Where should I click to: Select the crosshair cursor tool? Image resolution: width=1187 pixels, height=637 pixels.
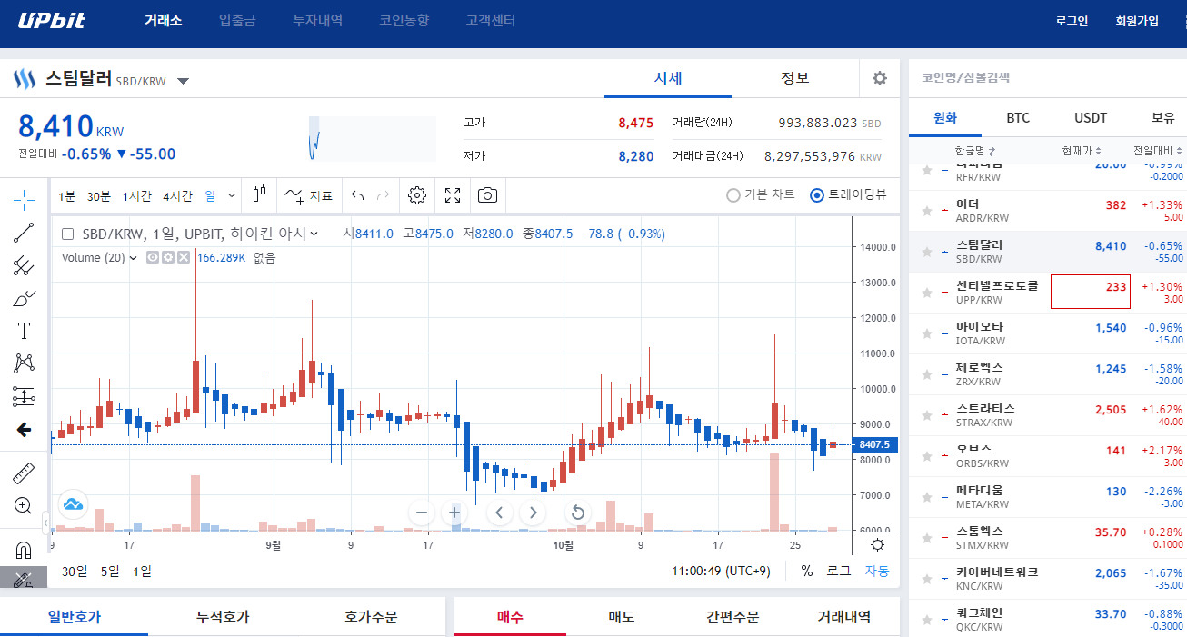25,200
